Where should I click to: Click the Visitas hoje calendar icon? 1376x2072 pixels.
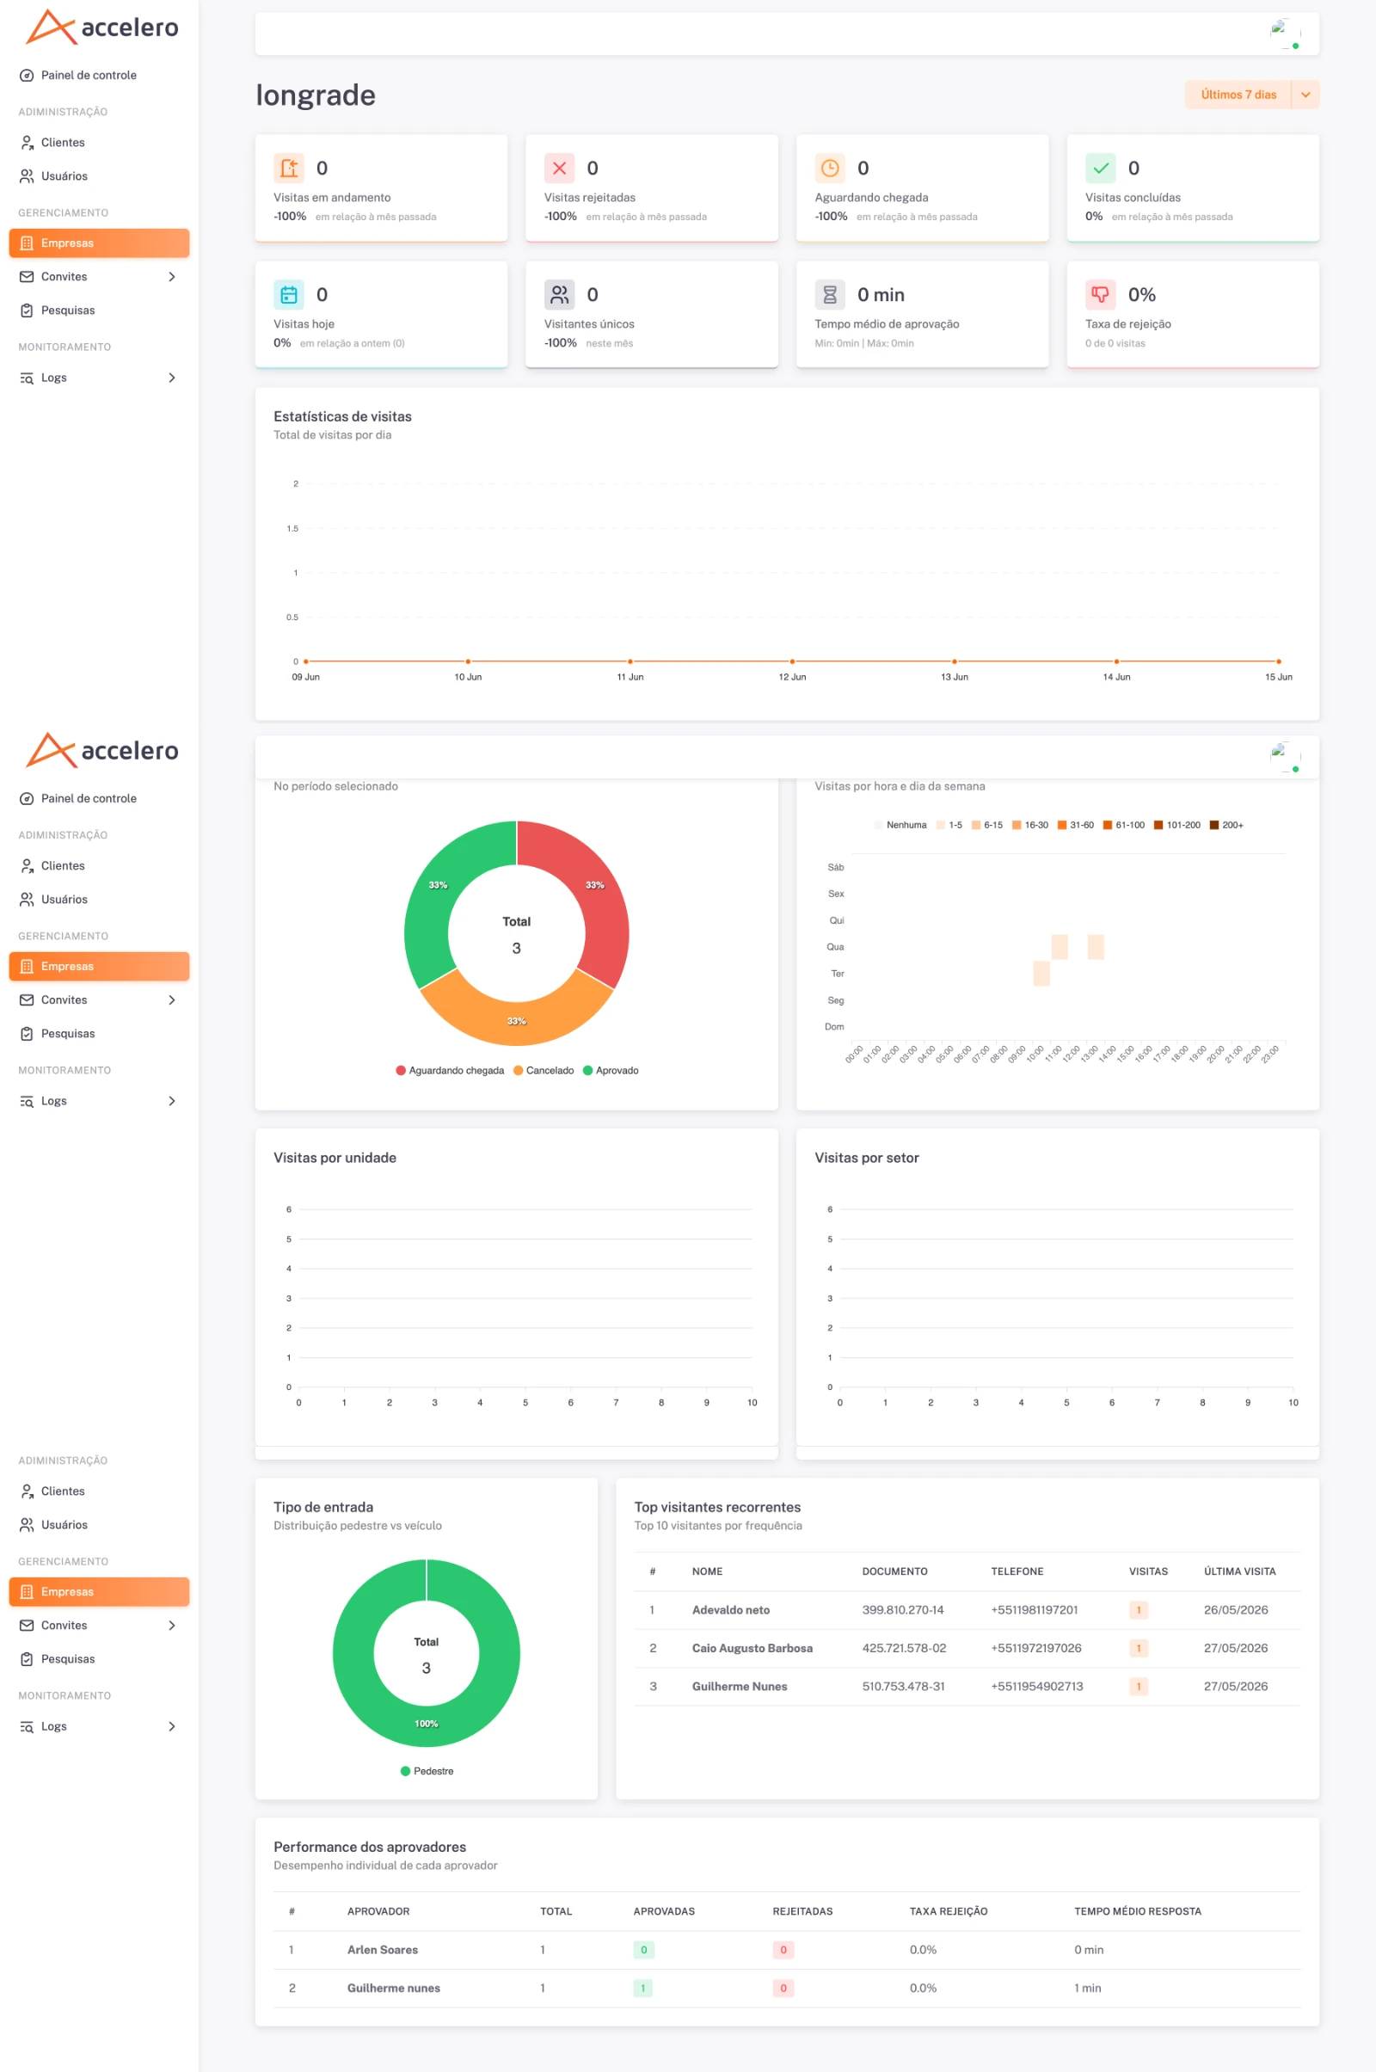pyautogui.click(x=289, y=295)
